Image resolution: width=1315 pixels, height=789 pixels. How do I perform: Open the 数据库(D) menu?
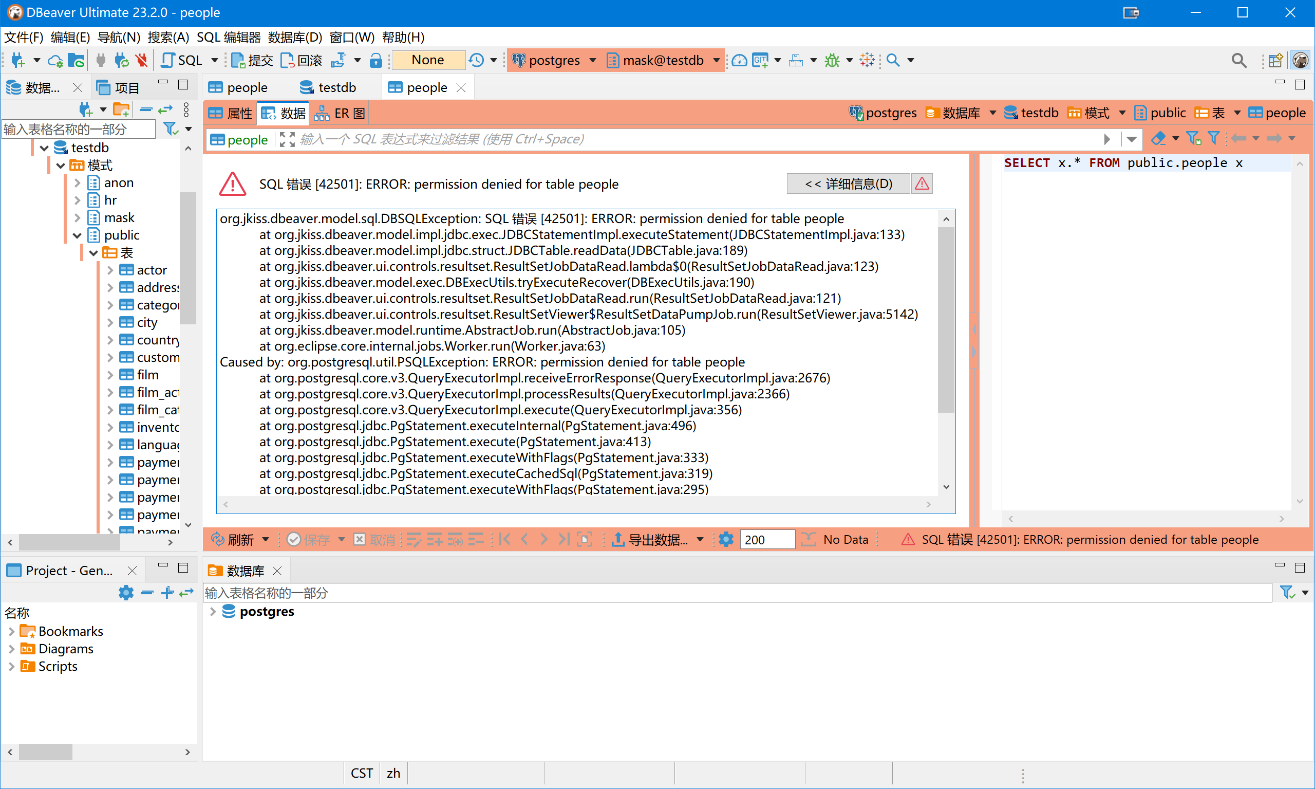295,37
